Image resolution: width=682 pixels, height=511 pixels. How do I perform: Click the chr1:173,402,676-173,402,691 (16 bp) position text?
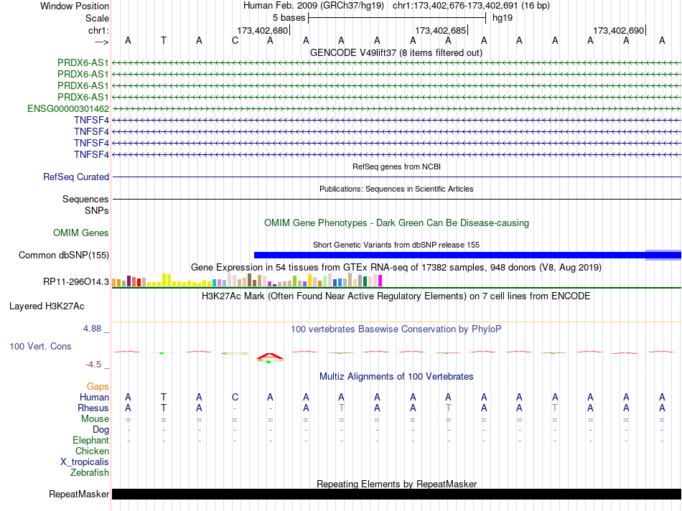pos(471,6)
